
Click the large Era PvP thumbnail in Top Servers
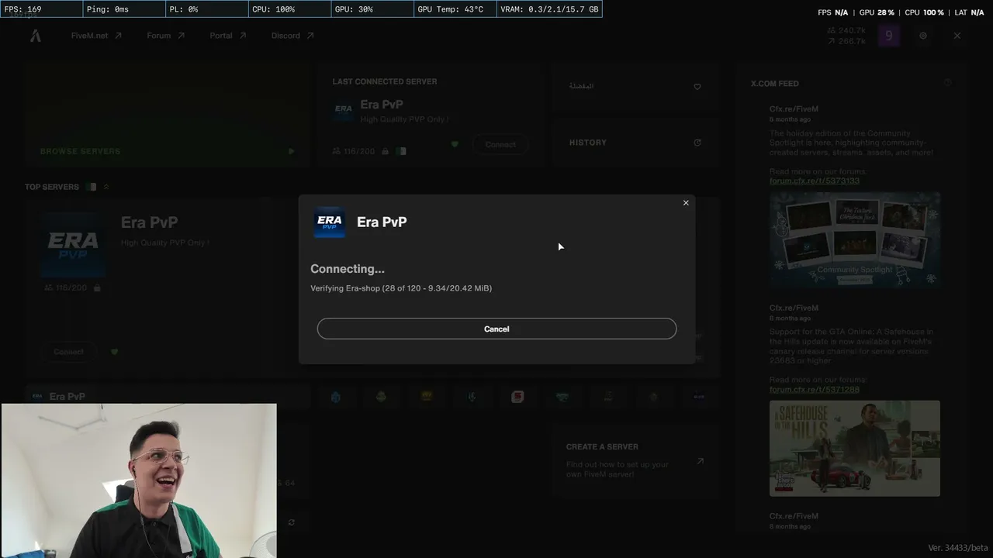(73, 245)
